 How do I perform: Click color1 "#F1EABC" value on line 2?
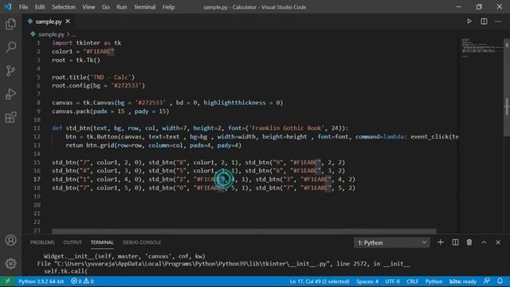pyautogui.click(x=99, y=51)
